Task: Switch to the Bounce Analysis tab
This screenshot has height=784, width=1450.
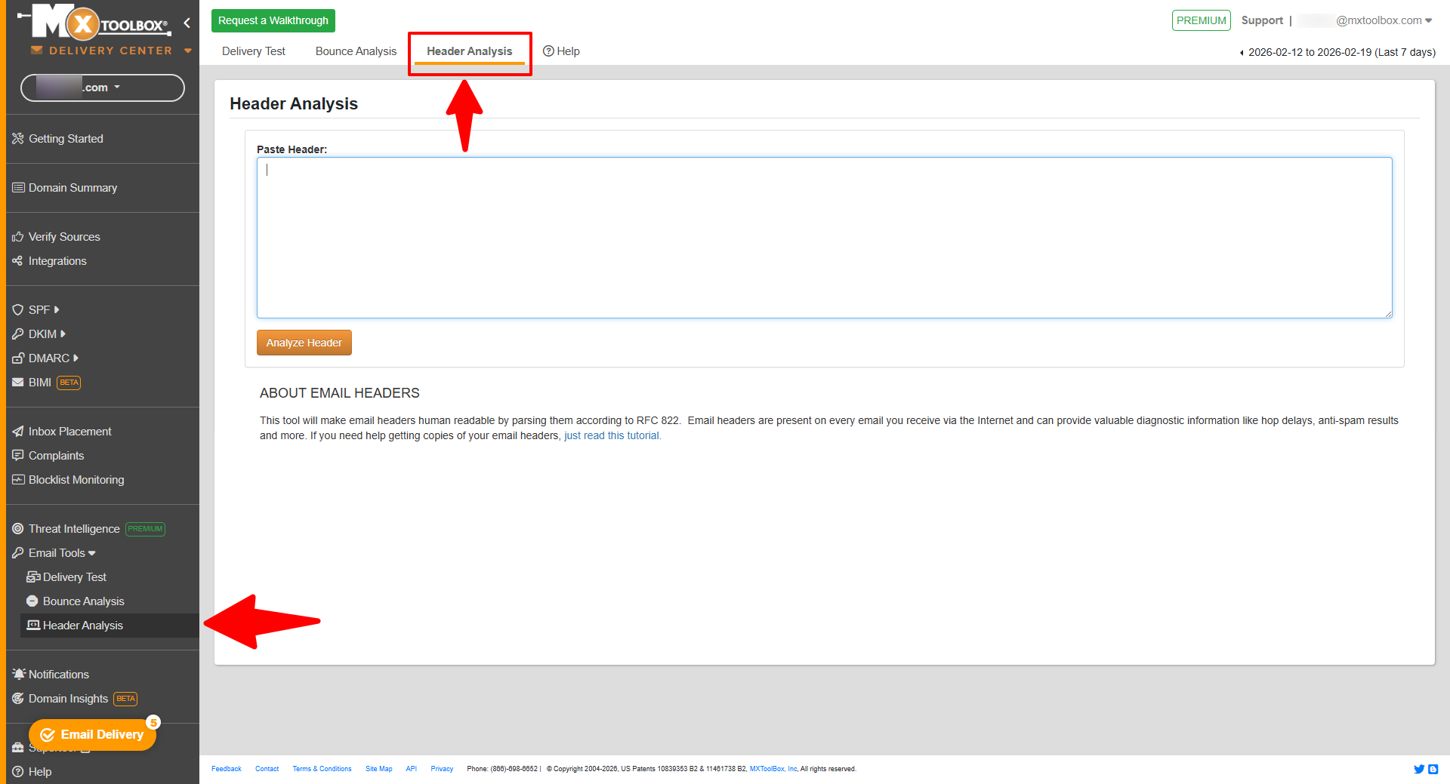Action: point(356,51)
